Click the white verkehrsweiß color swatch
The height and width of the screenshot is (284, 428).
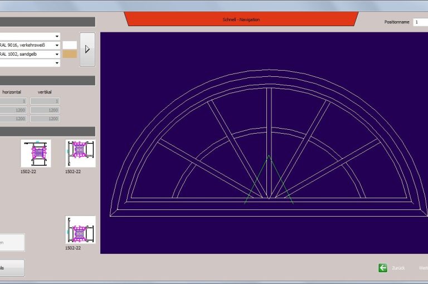[x=70, y=45]
